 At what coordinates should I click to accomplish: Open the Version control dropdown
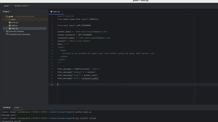22,6
